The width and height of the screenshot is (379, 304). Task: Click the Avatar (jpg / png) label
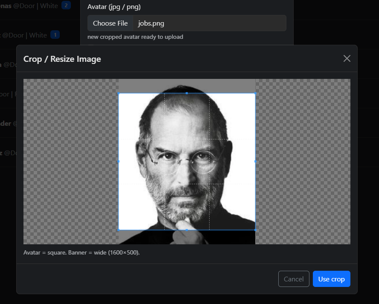click(x=114, y=7)
